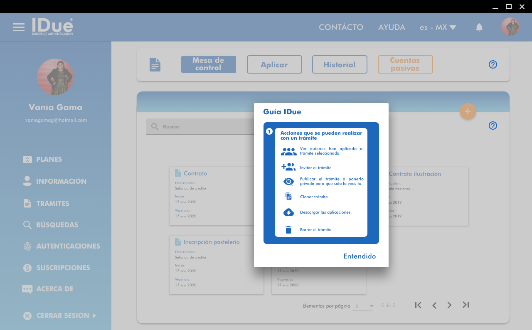Screen dimensions: 532x330
Task: Click the invite people icon in the guide
Action: (288, 167)
